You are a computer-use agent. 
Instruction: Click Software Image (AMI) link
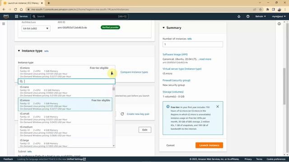point(175,54)
